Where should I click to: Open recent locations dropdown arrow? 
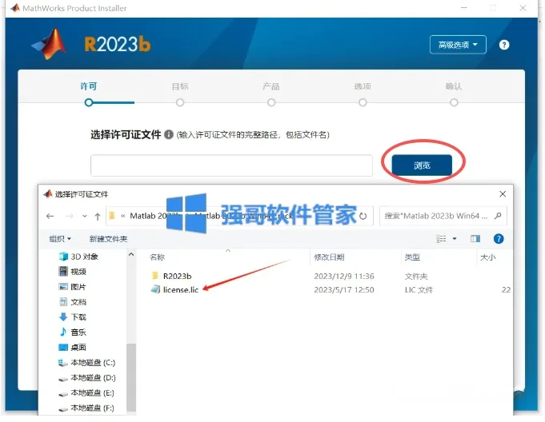point(85,217)
